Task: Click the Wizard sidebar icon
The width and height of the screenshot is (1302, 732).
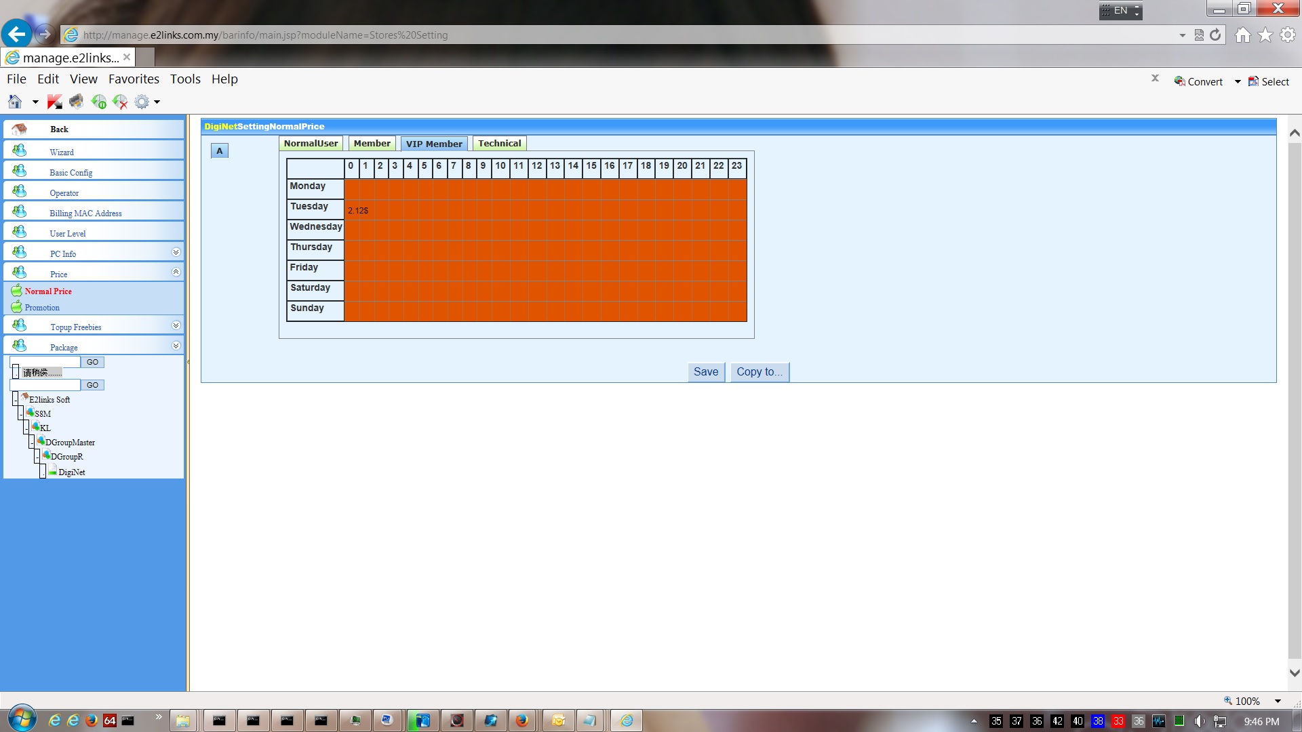Action: click(20, 150)
